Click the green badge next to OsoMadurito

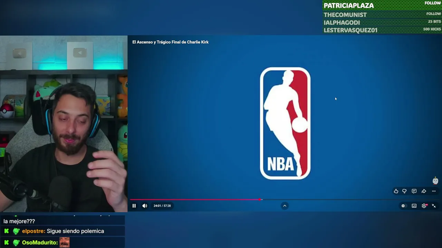[x=16, y=242]
